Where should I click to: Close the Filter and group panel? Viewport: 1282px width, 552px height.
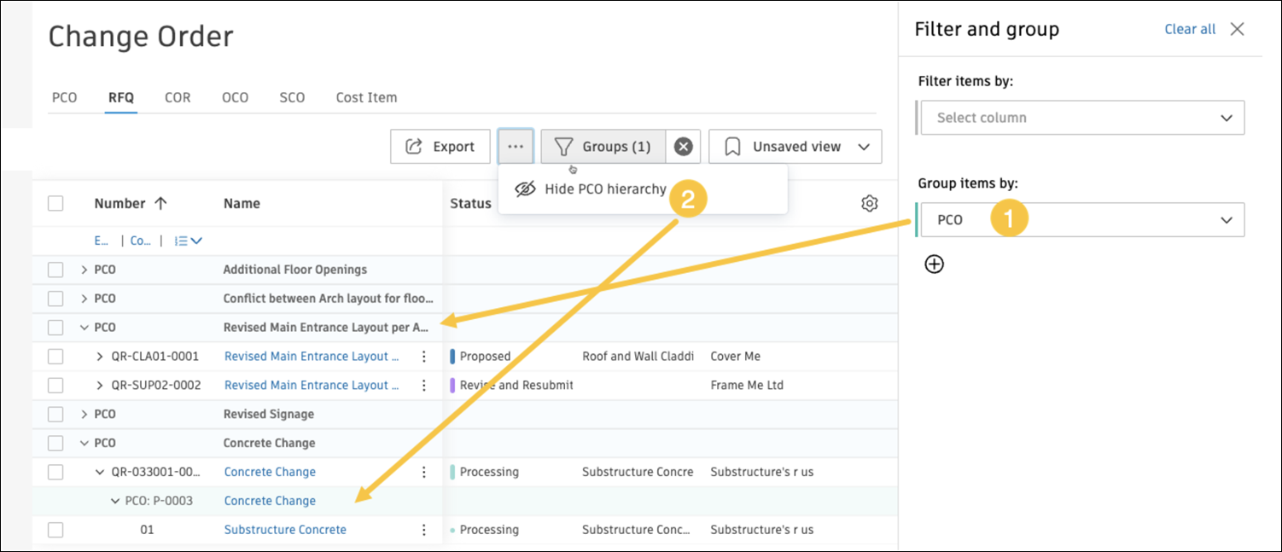click(1237, 29)
